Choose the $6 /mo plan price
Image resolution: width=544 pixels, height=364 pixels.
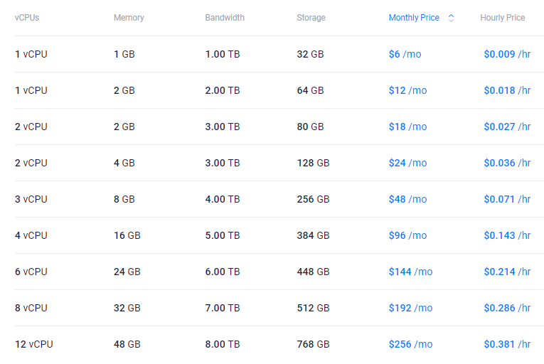tap(405, 54)
